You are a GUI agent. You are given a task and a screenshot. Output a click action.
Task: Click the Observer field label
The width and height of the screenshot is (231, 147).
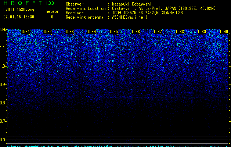click(75, 4)
